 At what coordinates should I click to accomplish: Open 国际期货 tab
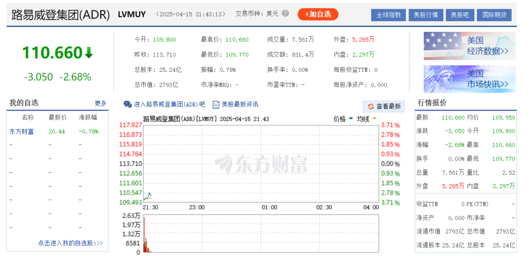pos(494,15)
